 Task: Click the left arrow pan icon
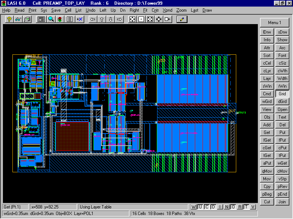(93, 19)
